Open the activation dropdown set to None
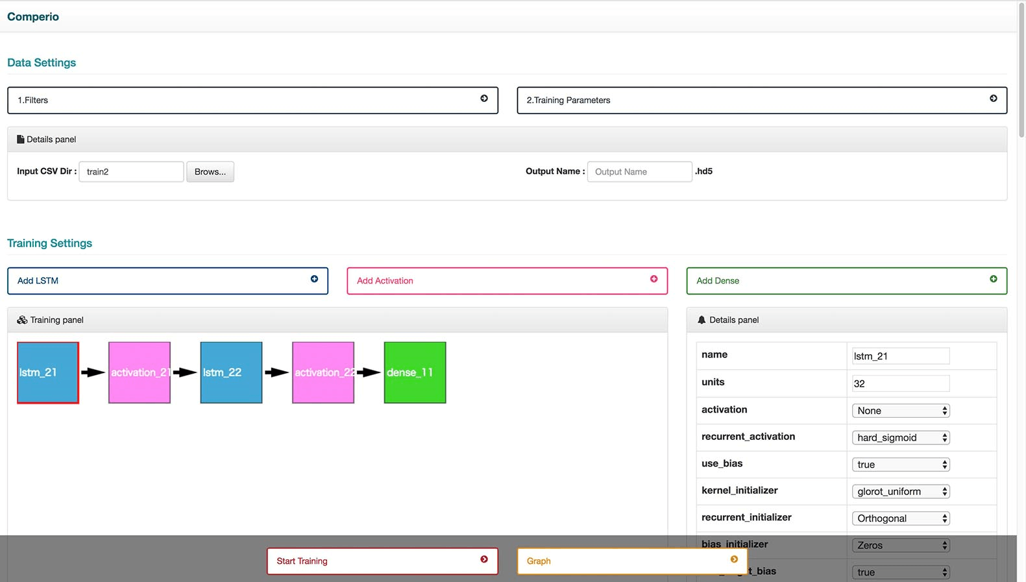This screenshot has height=582, width=1026. (900, 411)
